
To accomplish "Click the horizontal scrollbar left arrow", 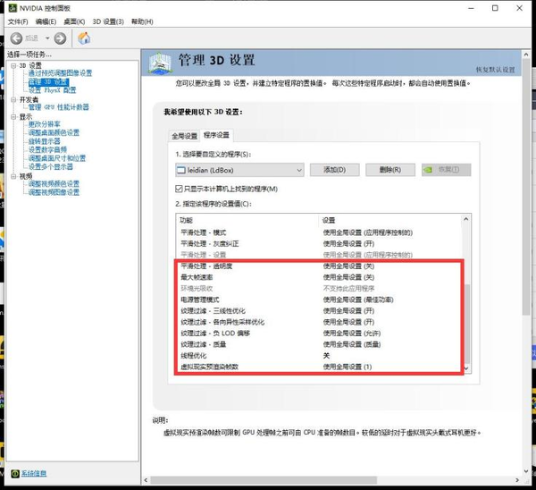I will pyautogui.click(x=147, y=480).
